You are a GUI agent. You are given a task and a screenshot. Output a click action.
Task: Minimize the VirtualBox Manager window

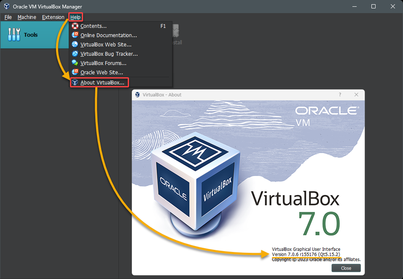click(355, 6)
